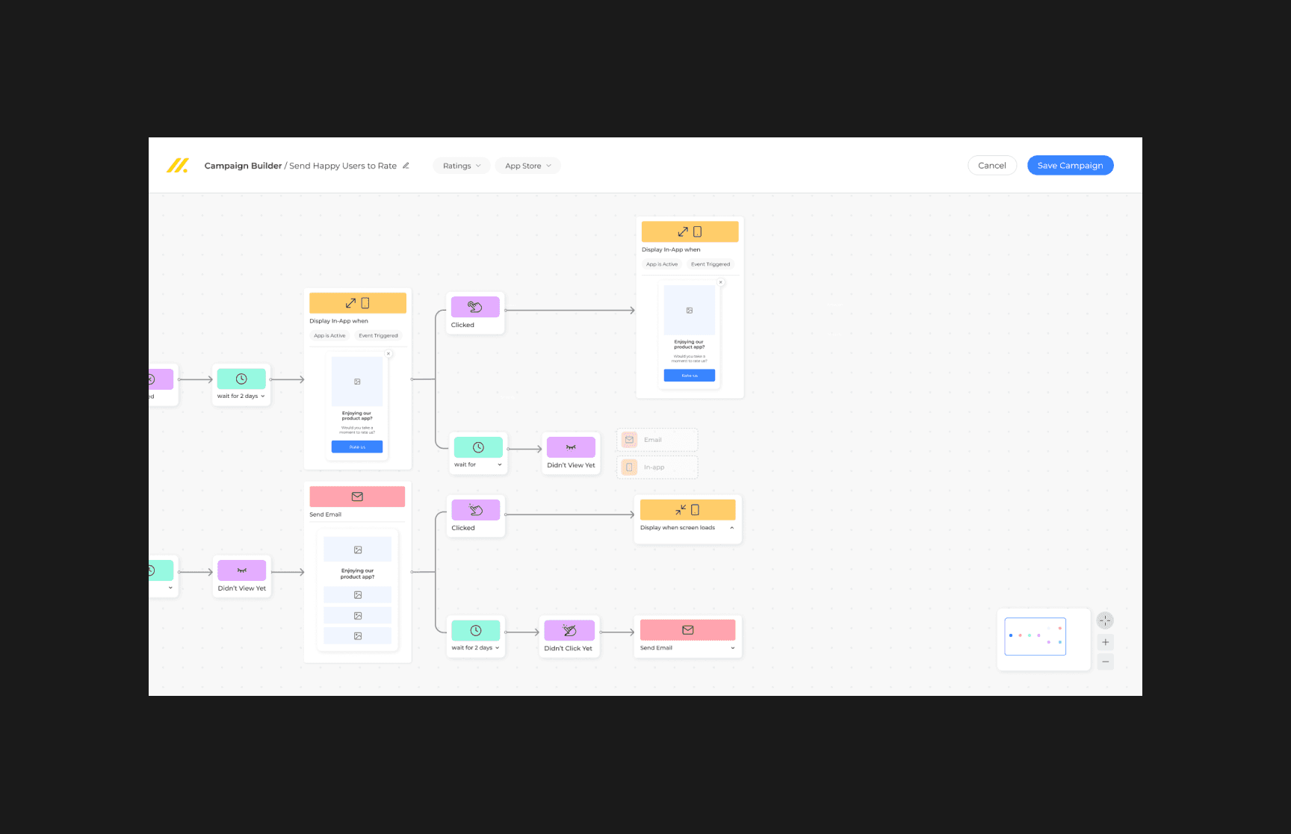Select the upper Clicked node hand icon

tap(475, 307)
